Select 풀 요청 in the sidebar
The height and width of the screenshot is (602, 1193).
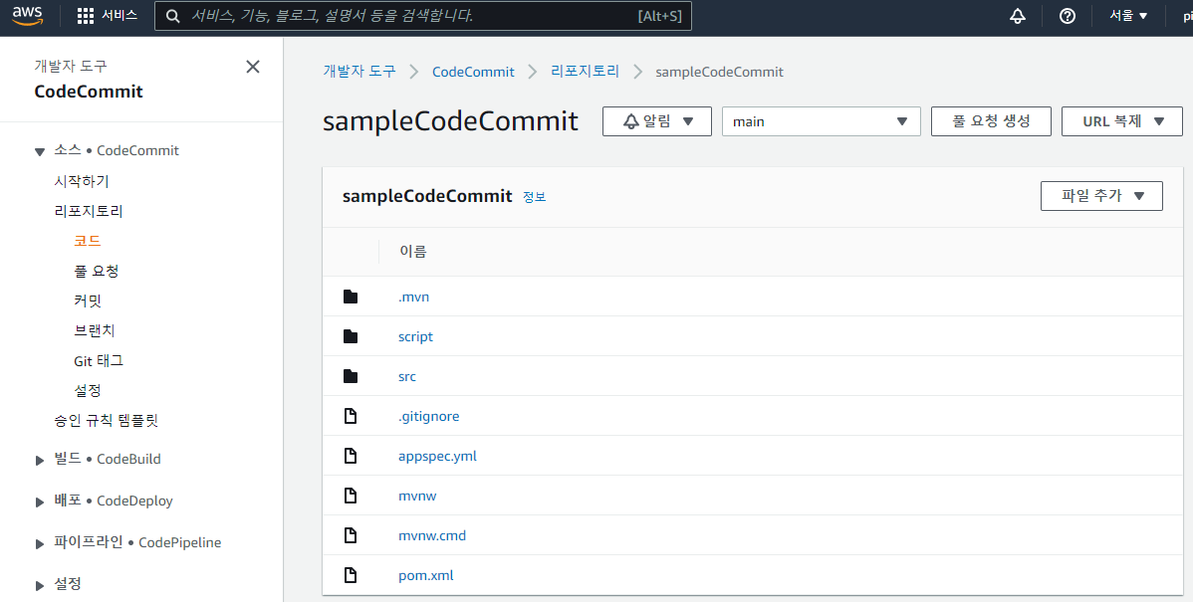pyautogui.click(x=96, y=271)
